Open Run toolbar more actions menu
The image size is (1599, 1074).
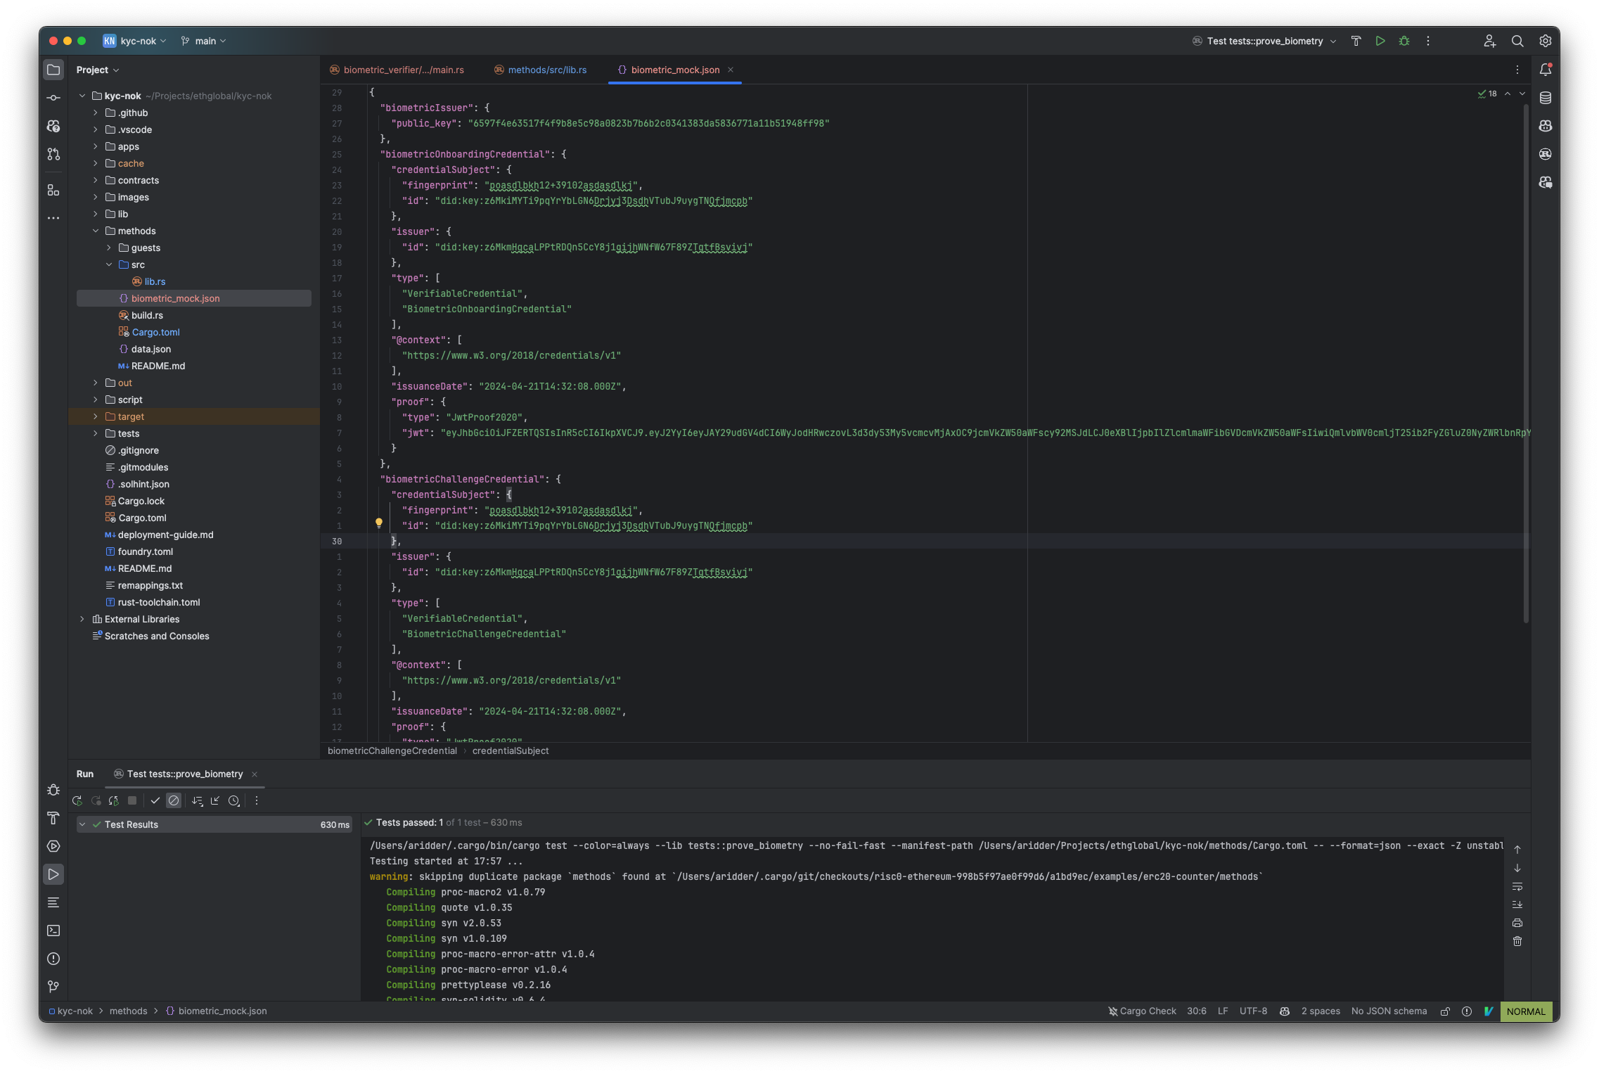click(257, 800)
